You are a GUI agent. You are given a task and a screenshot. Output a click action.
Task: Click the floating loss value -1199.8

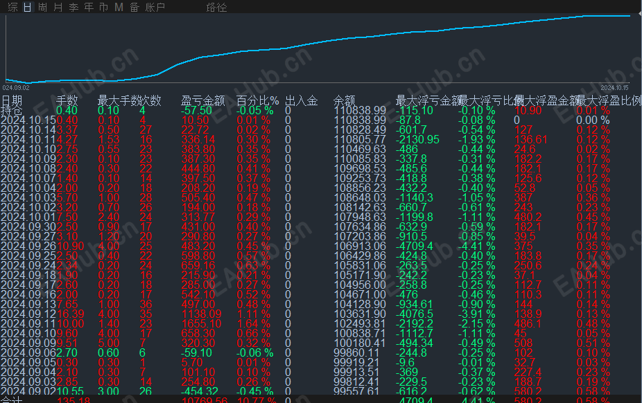pos(415,217)
